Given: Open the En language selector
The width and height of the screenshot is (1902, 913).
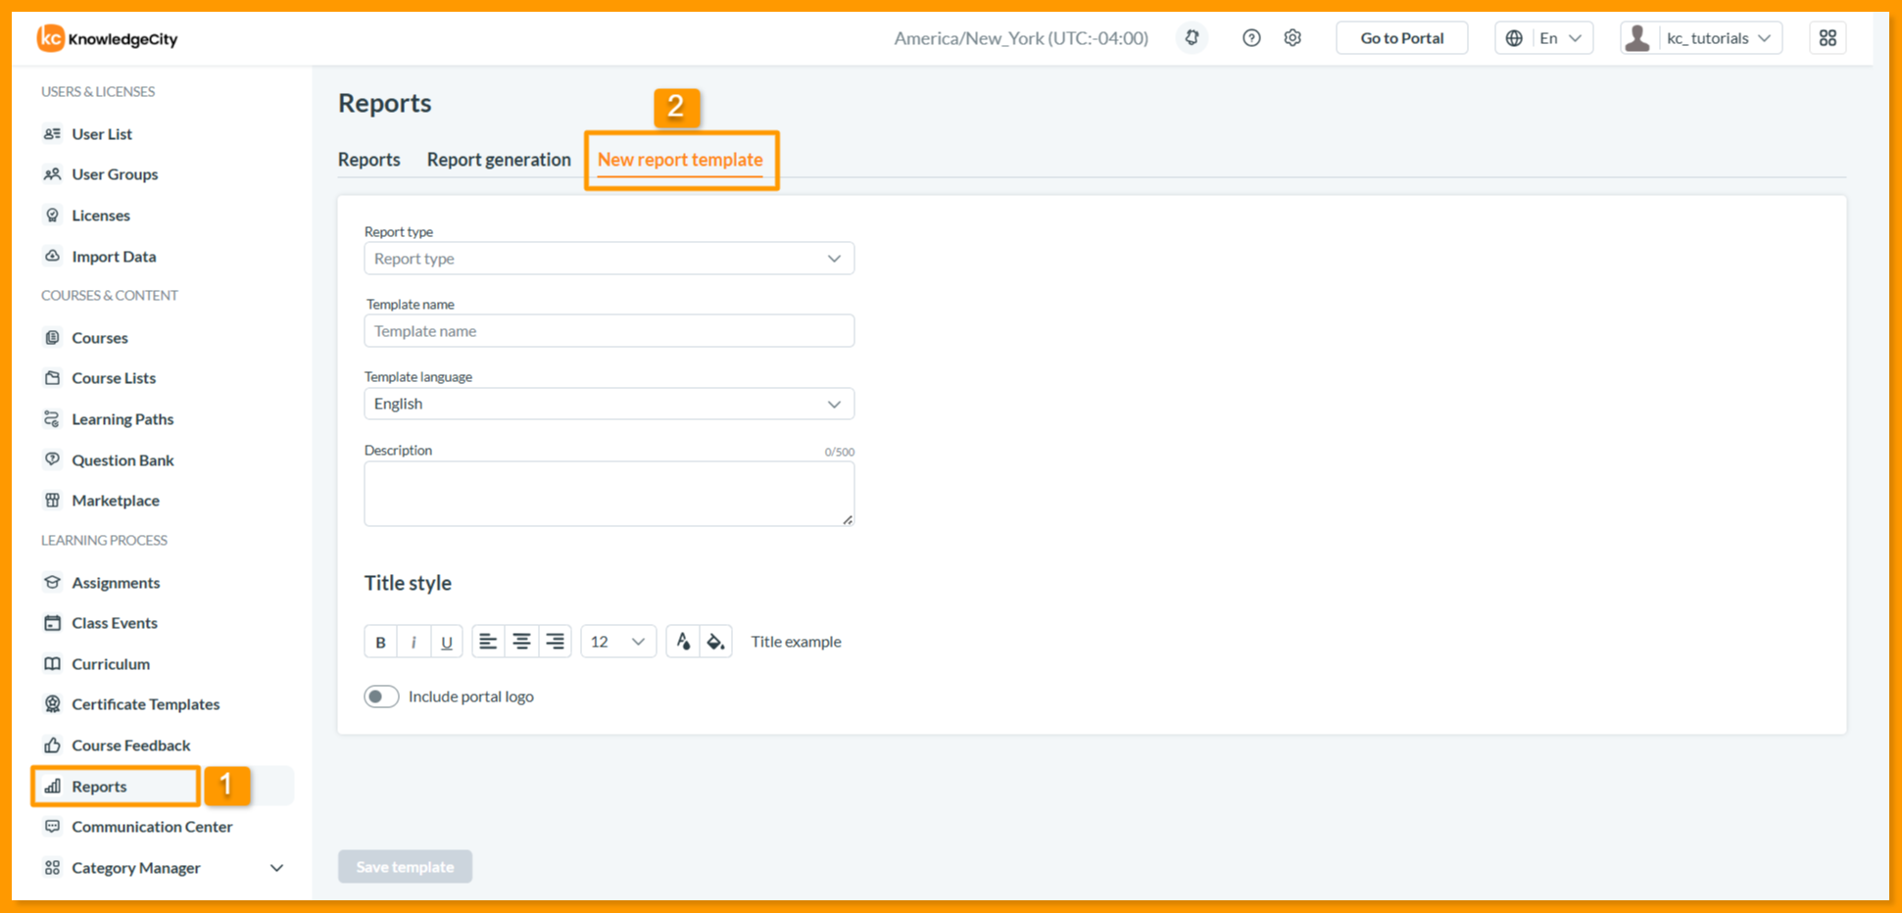Looking at the screenshot, I should [1543, 38].
